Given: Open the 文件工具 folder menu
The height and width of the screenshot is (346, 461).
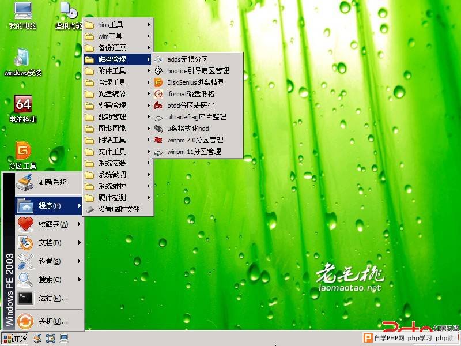Looking at the screenshot, I should (118, 152).
